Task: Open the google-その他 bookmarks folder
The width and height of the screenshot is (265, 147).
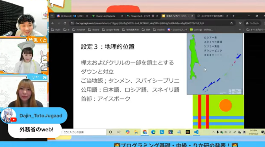Action: [110, 30]
